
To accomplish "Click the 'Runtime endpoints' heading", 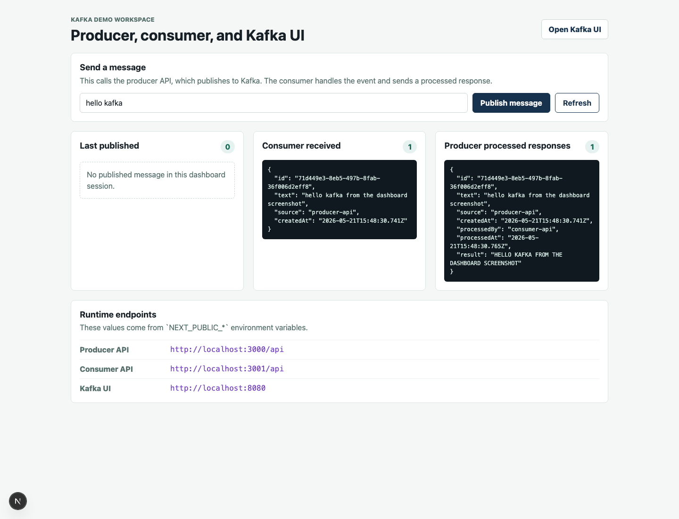I will (x=118, y=315).
